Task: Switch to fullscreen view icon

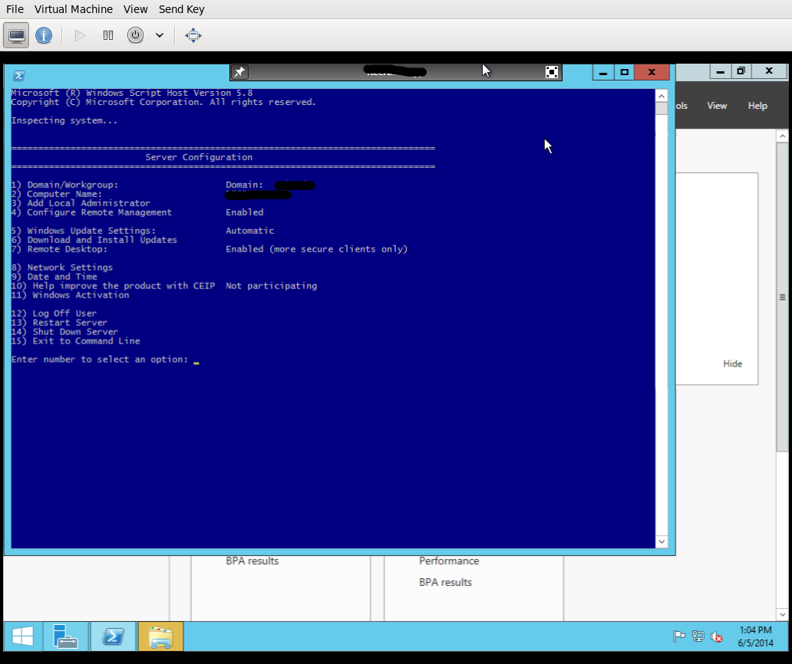Action: [x=193, y=35]
